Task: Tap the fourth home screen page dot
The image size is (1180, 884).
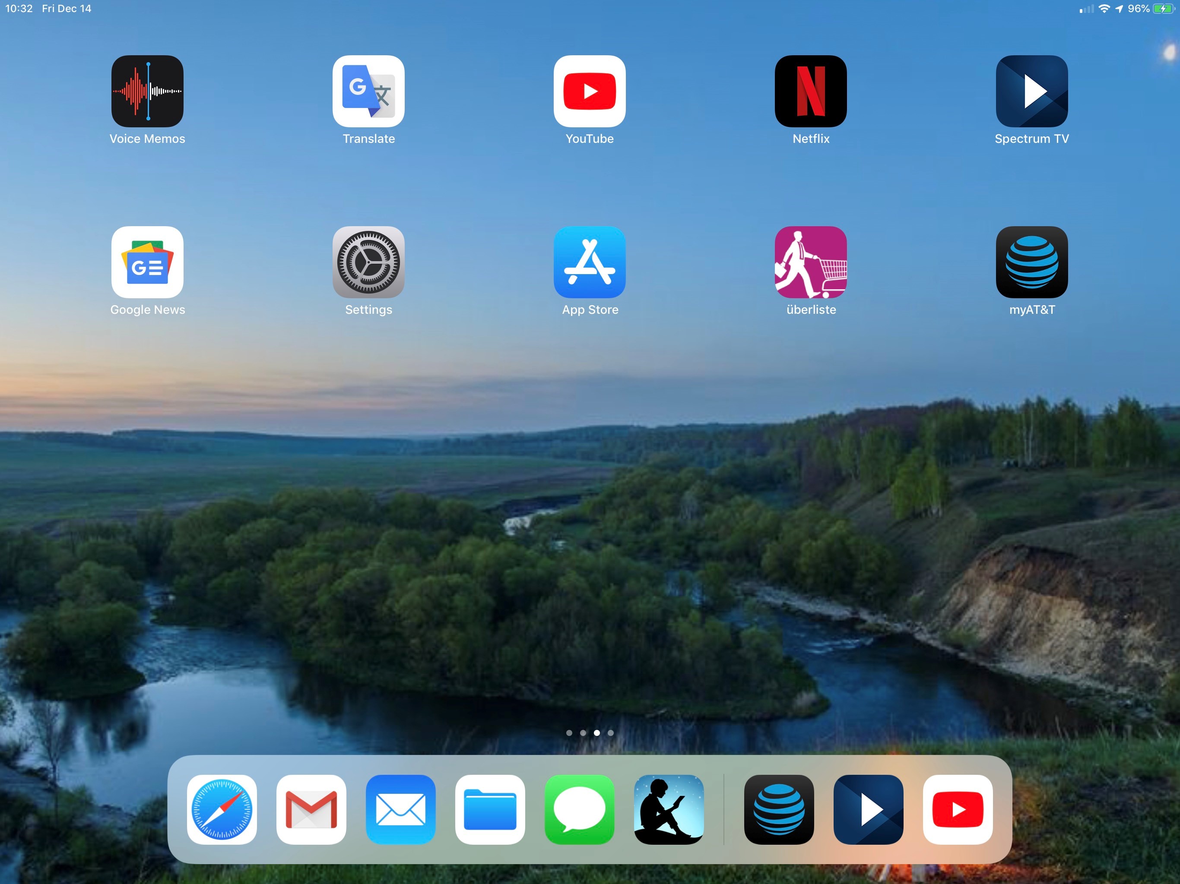Action: [611, 732]
